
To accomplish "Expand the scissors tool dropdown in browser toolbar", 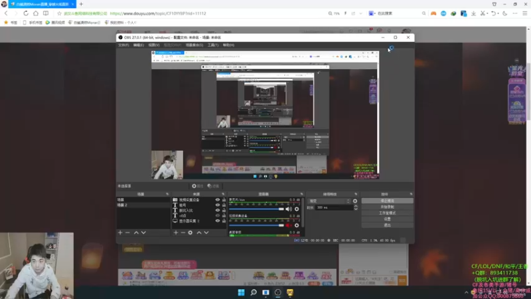I will click(x=487, y=13).
